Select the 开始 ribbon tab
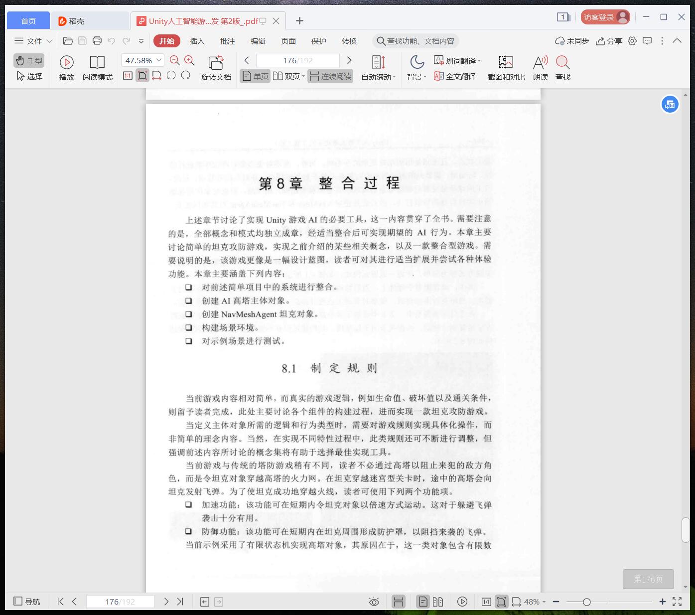 click(167, 41)
